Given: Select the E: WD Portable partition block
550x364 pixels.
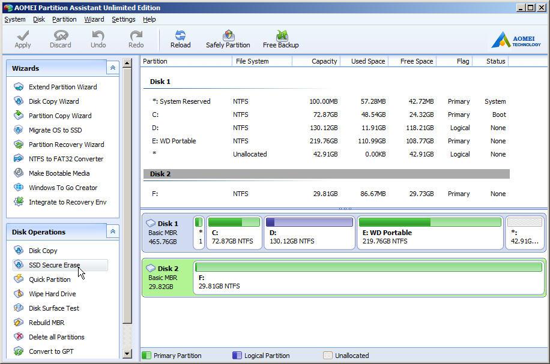Looking at the screenshot, I should [x=430, y=232].
